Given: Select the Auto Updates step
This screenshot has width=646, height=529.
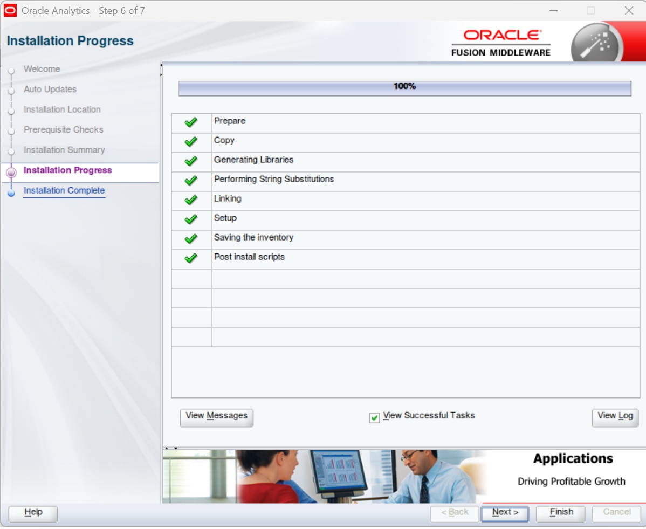Looking at the screenshot, I should click(x=50, y=89).
